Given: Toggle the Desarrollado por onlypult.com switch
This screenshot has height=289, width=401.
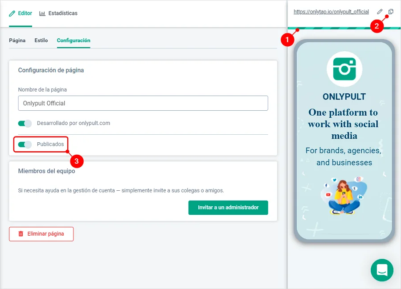Looking at the screenshot, I should tap(25, 124).
